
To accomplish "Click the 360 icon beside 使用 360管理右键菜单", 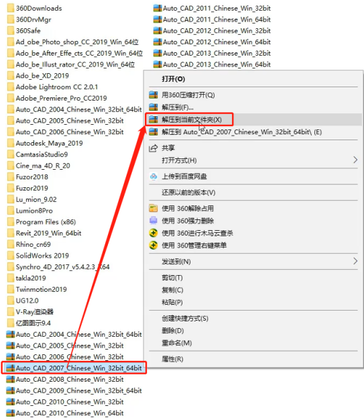I will [154, 246].
